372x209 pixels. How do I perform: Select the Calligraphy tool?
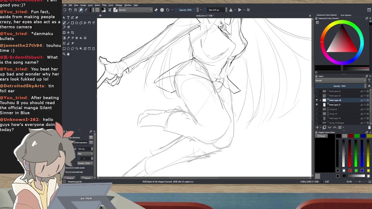(x=77, y=18)
